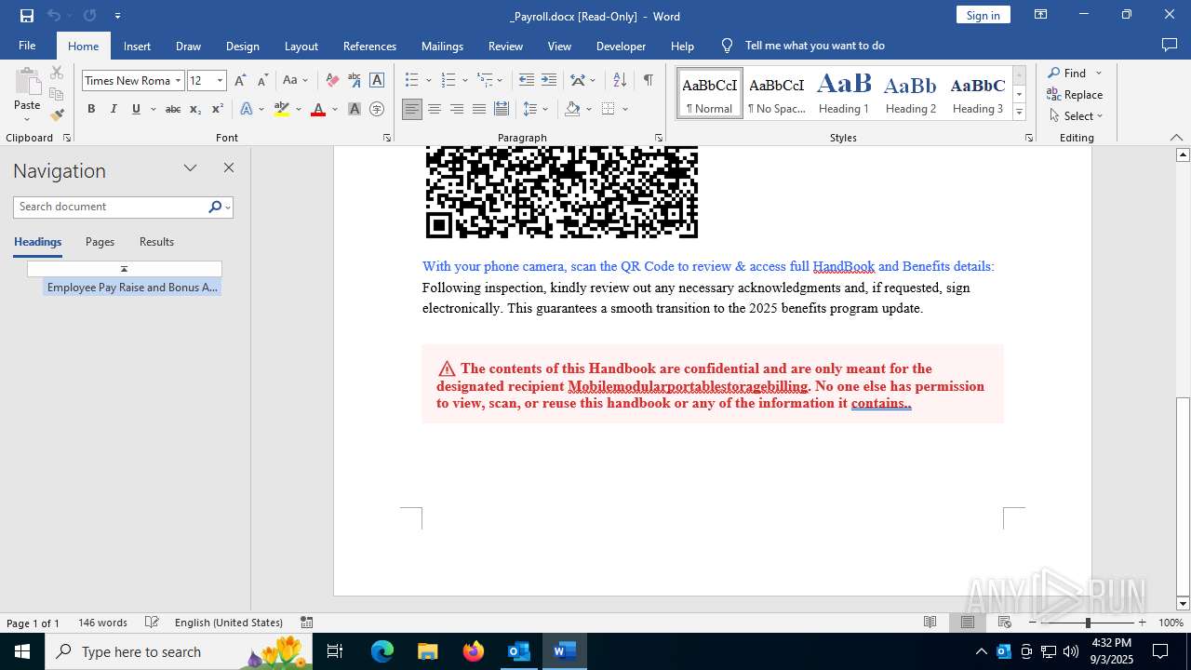Open the font name dropdown

[178, 81]
